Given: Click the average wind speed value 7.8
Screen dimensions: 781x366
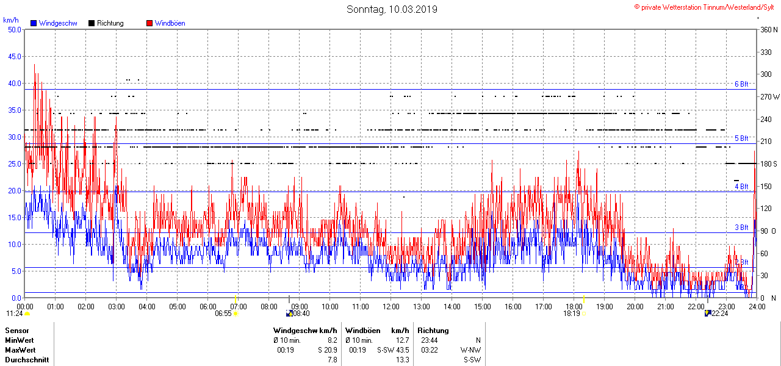Looking at the screenshot, I should (x=332, y=360).
